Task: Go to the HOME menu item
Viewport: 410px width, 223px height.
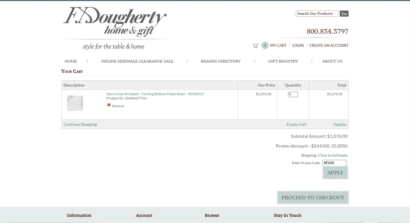Action: [x=71, y=61]
